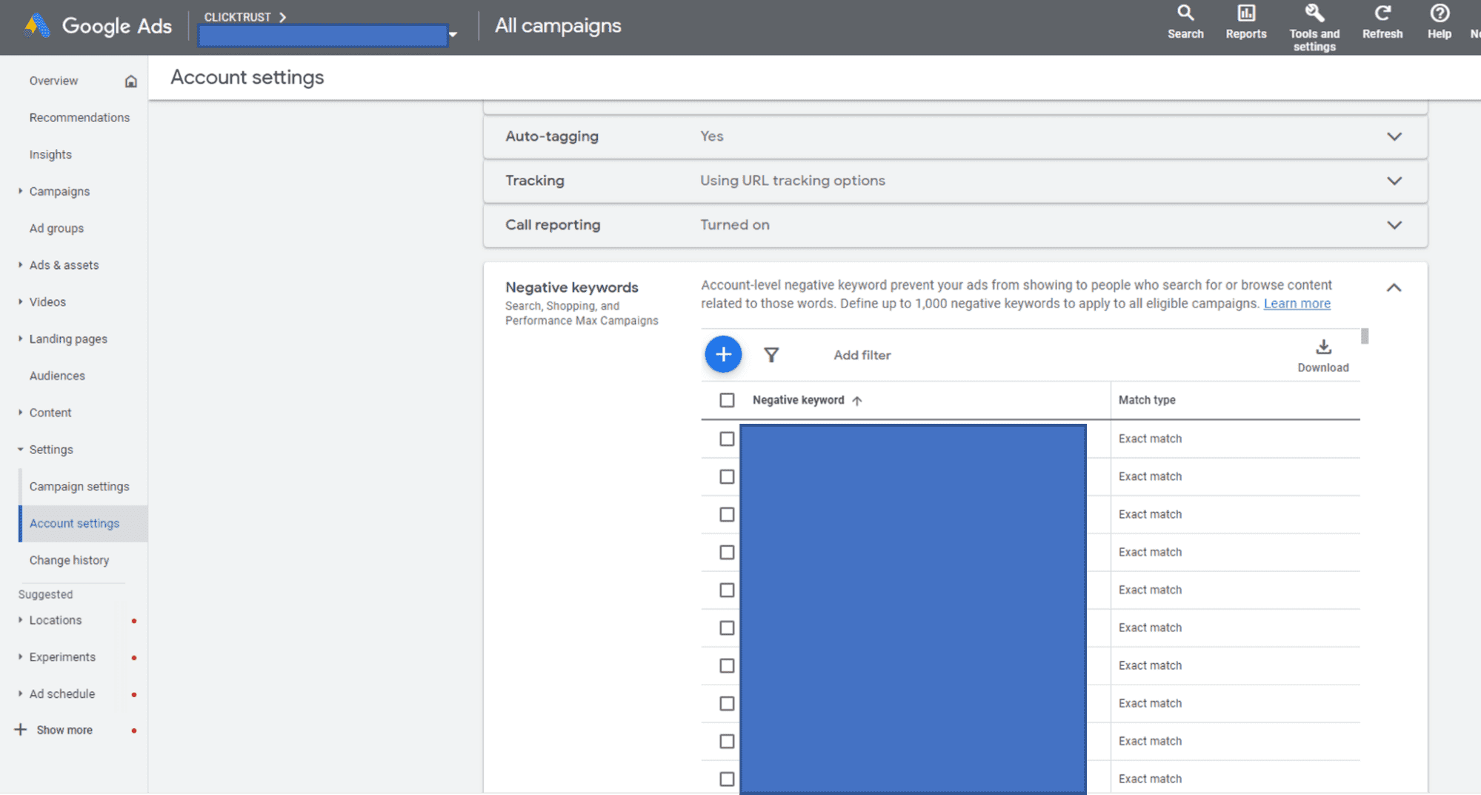Open Recommendations in the sidebar

79,118
